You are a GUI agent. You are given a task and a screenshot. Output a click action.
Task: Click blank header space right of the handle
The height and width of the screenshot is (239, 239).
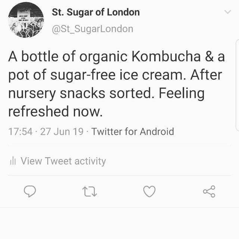(179, 29)
